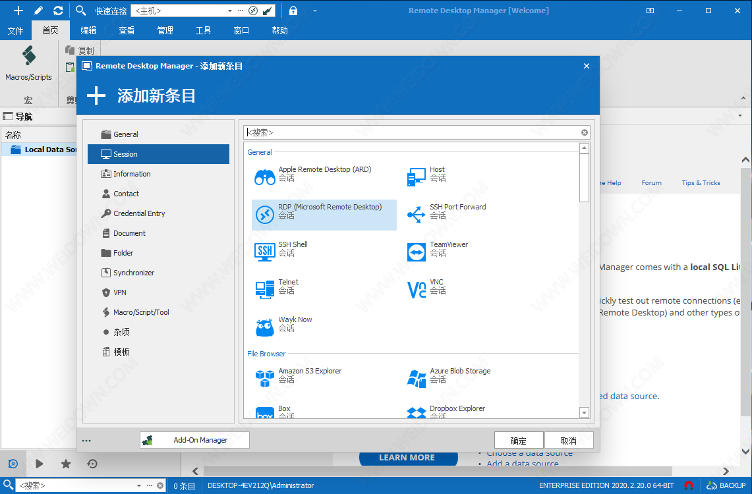The image size is (752, 494).
Task: Open the Macro/Script/Tool category
Action: point(140,312)
